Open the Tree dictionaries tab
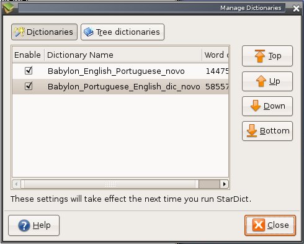This screenshot has width=304, height=244. [x=122, y=32]
